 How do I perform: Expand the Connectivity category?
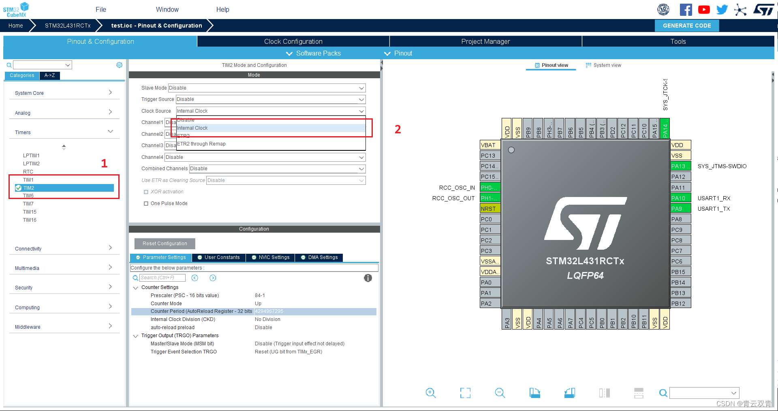point(64,248)
